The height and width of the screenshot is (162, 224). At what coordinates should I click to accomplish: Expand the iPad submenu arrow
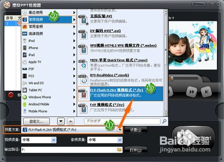[74, 55]
